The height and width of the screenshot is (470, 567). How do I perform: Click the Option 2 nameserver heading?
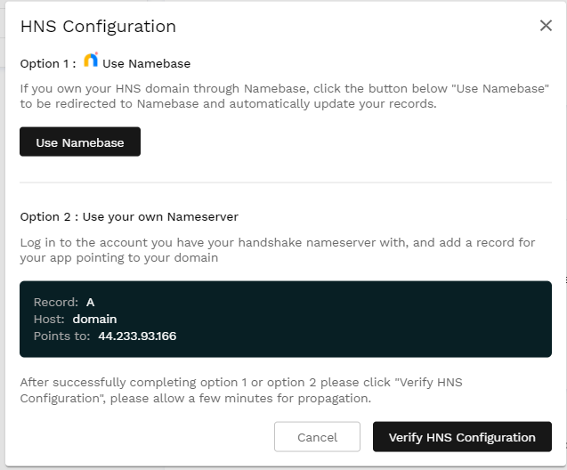(x=129, y=216)
